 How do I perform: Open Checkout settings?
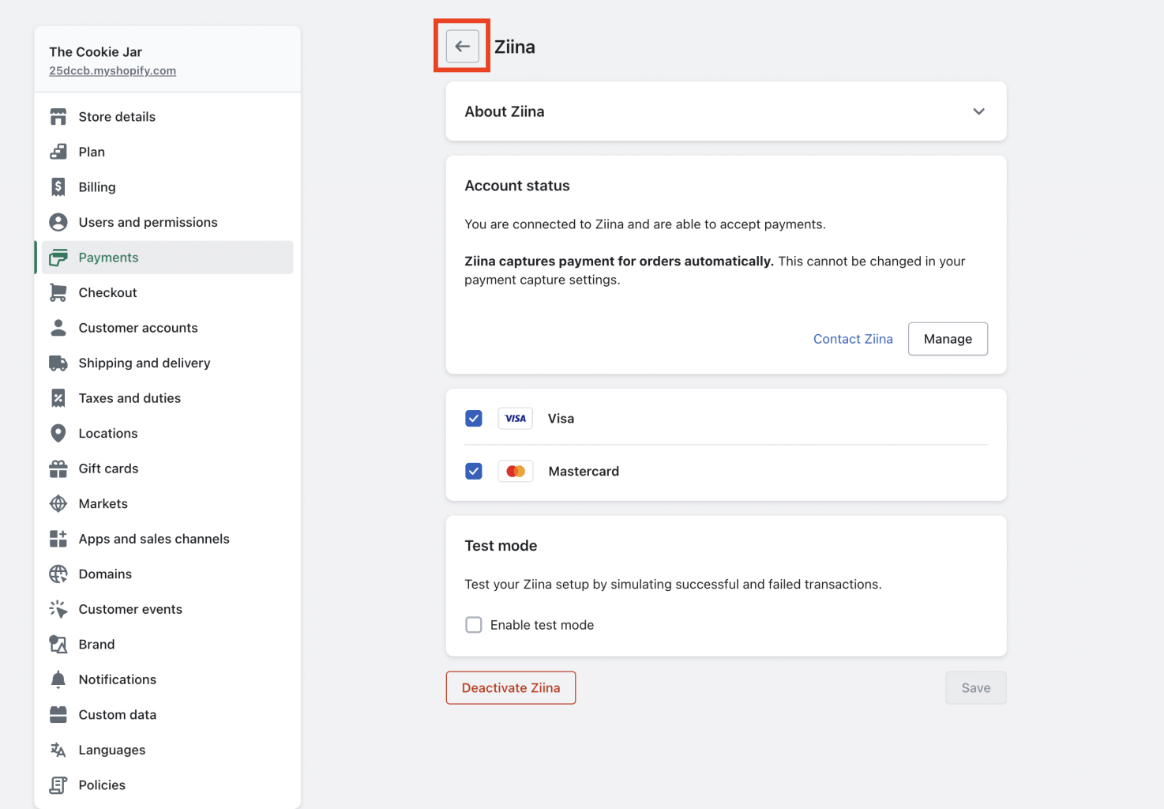point(167,292)
